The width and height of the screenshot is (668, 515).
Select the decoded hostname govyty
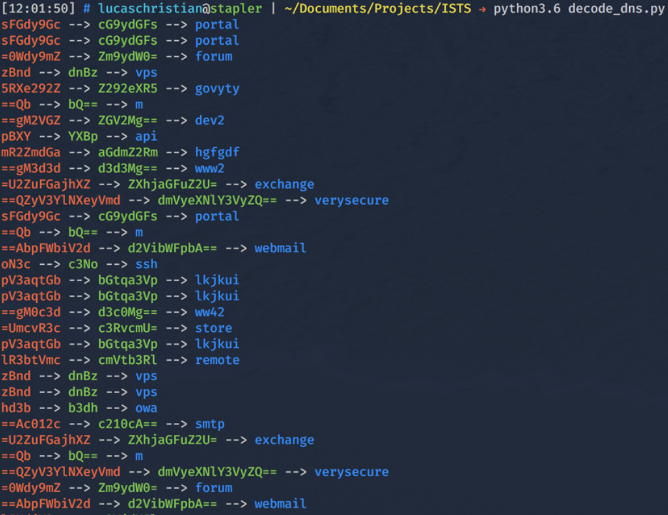[x=218, y=88]
